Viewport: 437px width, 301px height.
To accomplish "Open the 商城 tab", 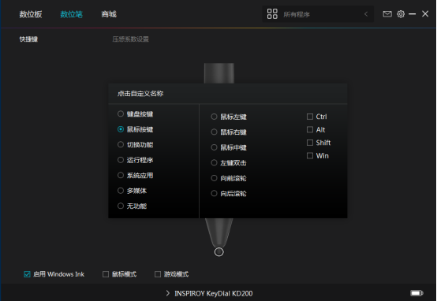I will pos(109,14).
